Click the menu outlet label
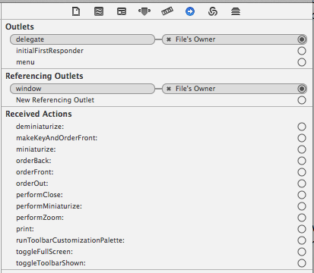 click(25, 62)
